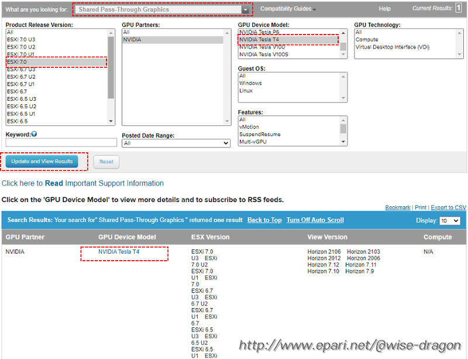This screenshot has width=468, height=359.
Task: Select ESXi 7.0 U2 release version
Action: 57,47
